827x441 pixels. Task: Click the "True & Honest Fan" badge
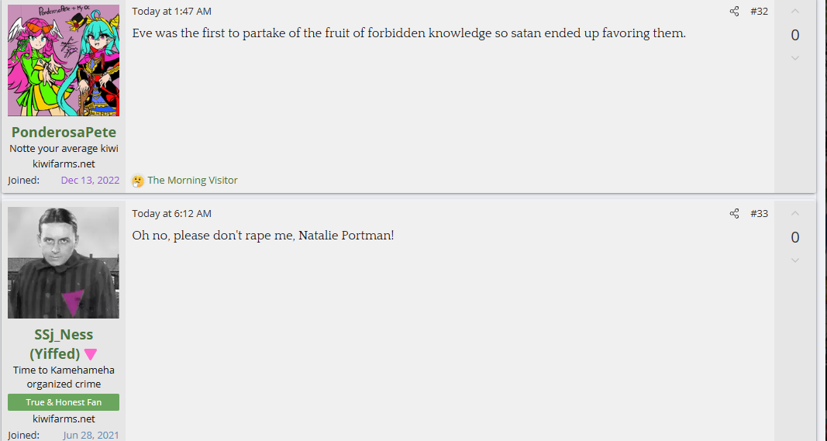coord(64,402)
